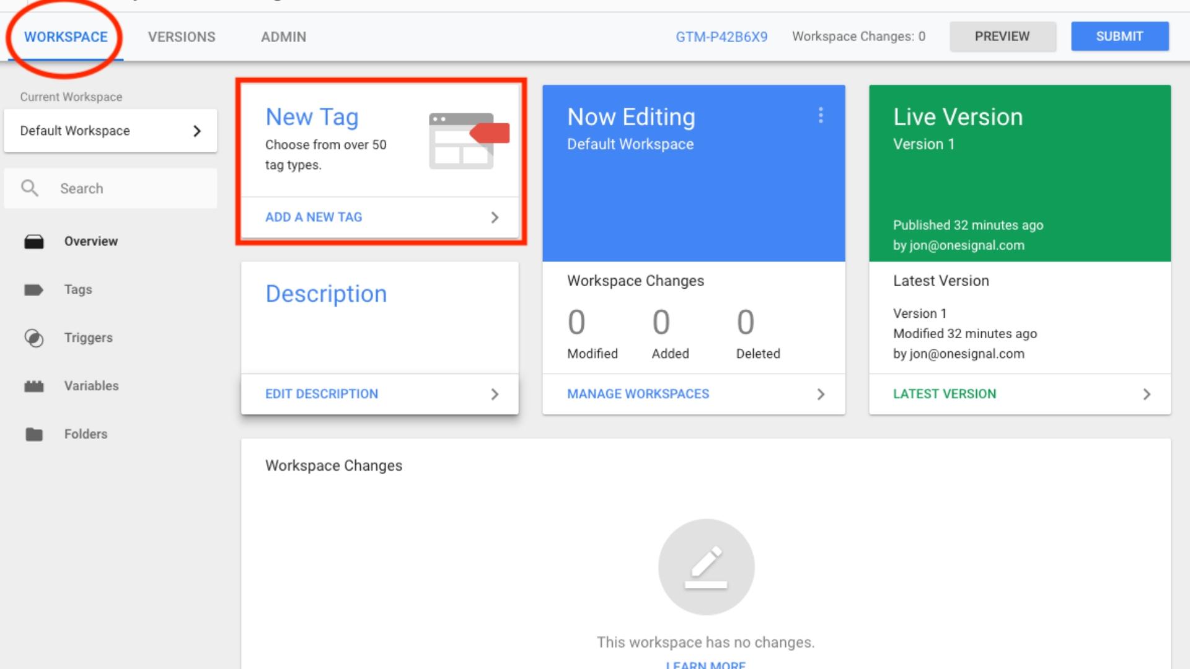Open the Triggers section

point(35,338)
